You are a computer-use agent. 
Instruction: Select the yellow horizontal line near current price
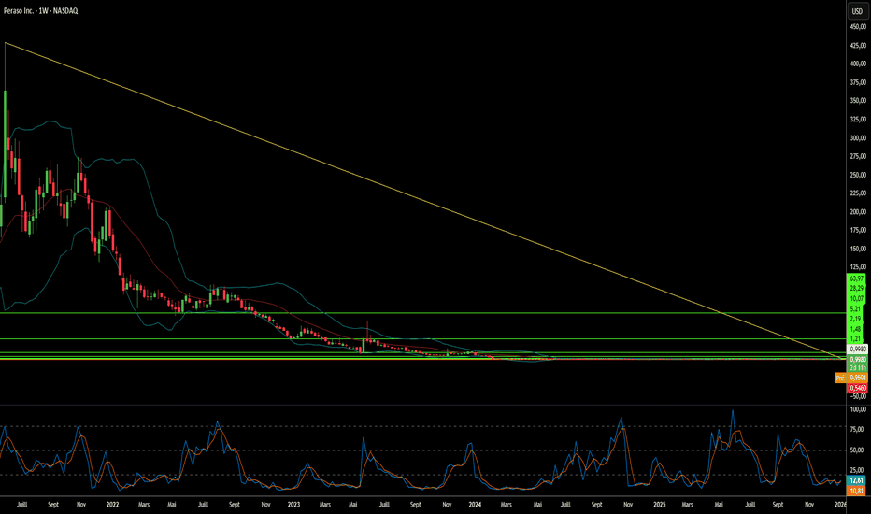point(422,359)
